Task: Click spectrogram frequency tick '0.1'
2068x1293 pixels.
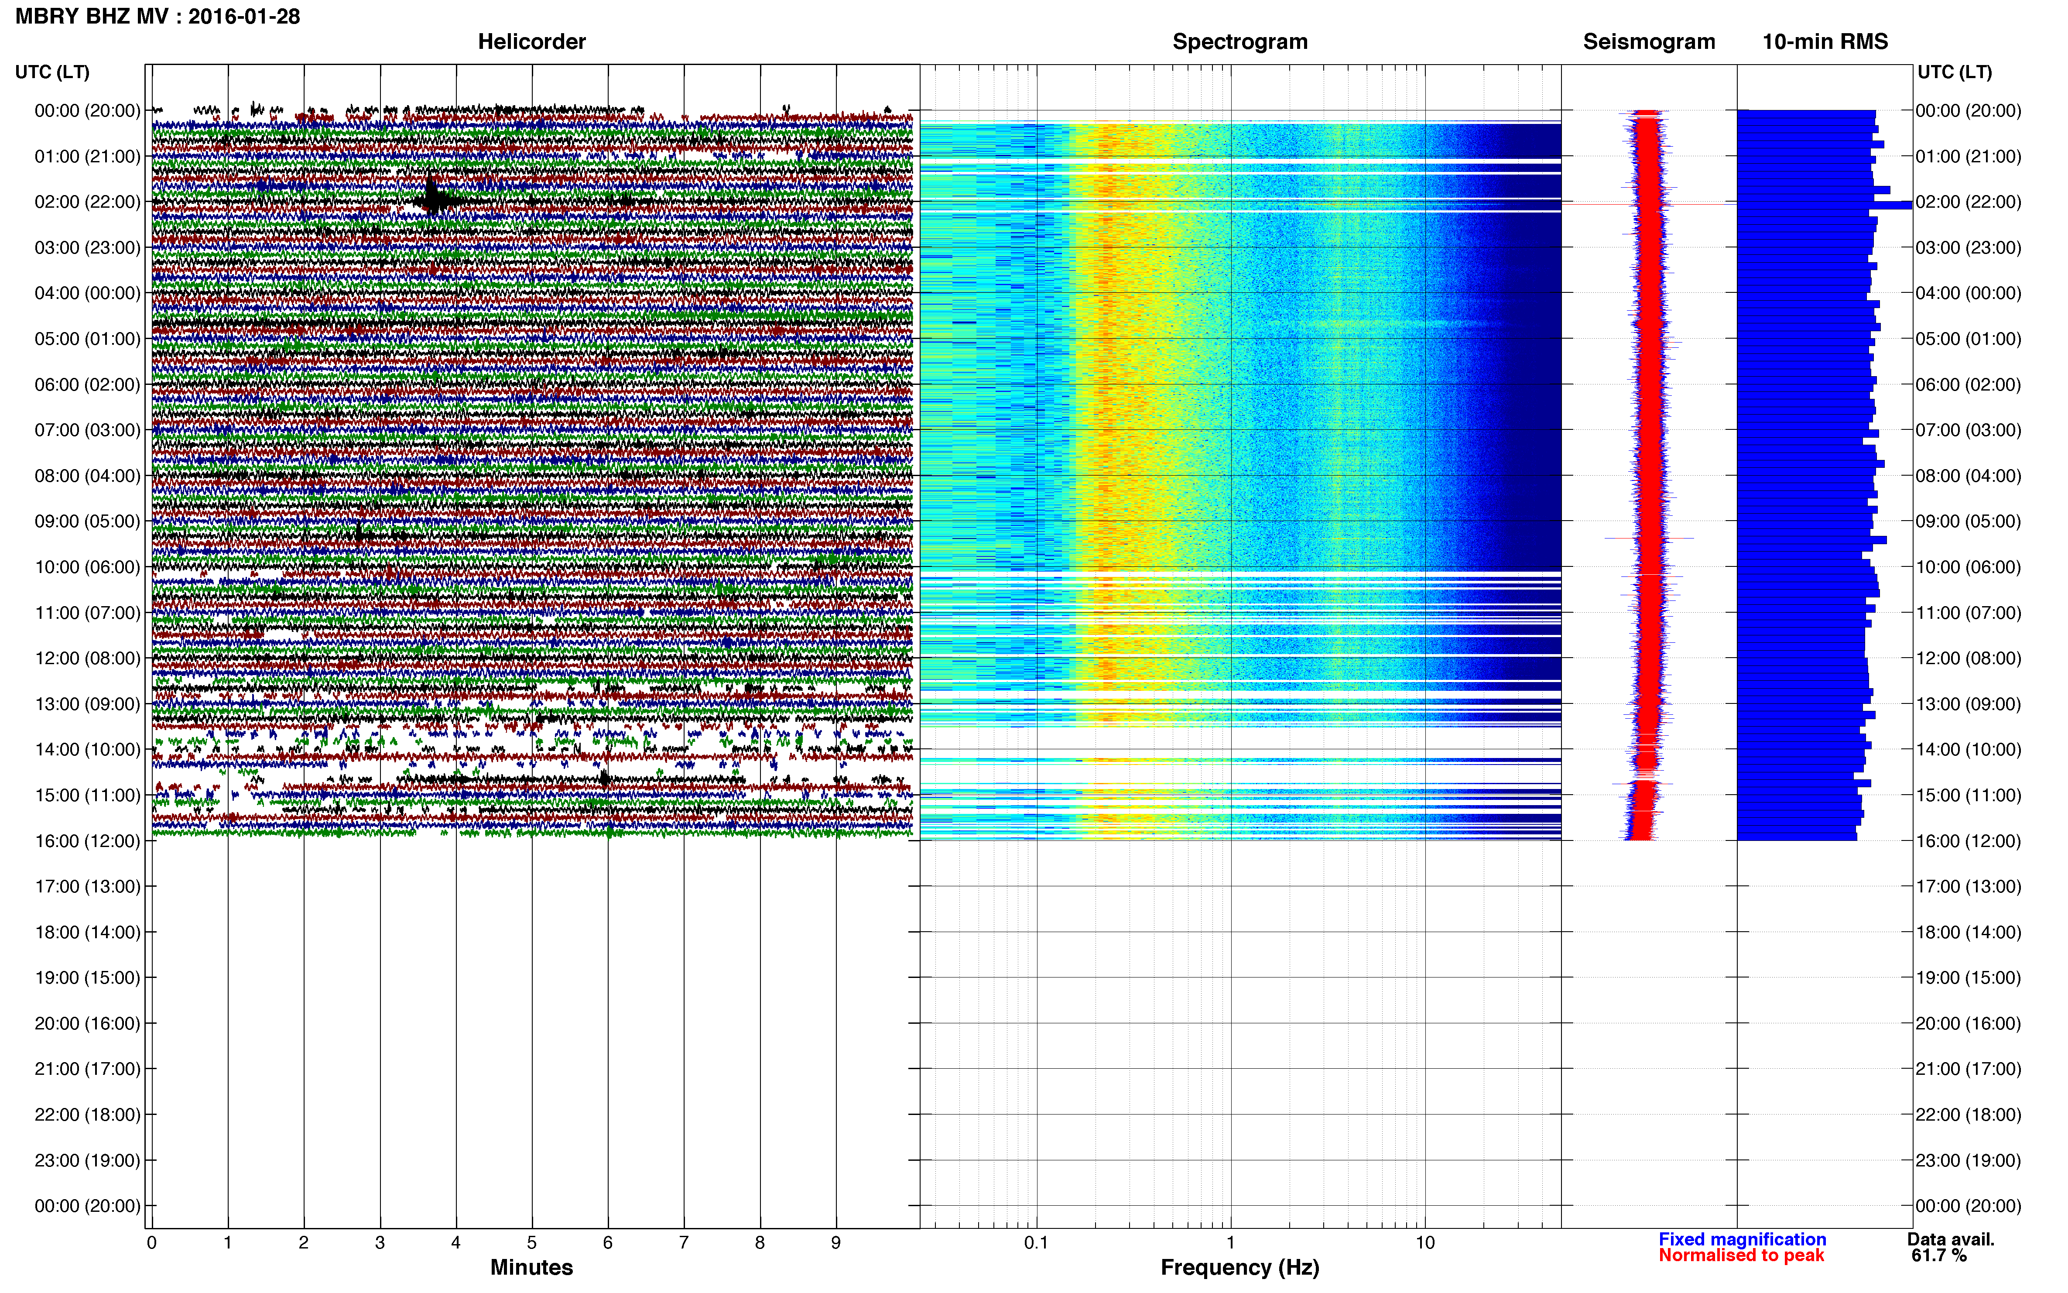Action: tap(1036, 1242)
